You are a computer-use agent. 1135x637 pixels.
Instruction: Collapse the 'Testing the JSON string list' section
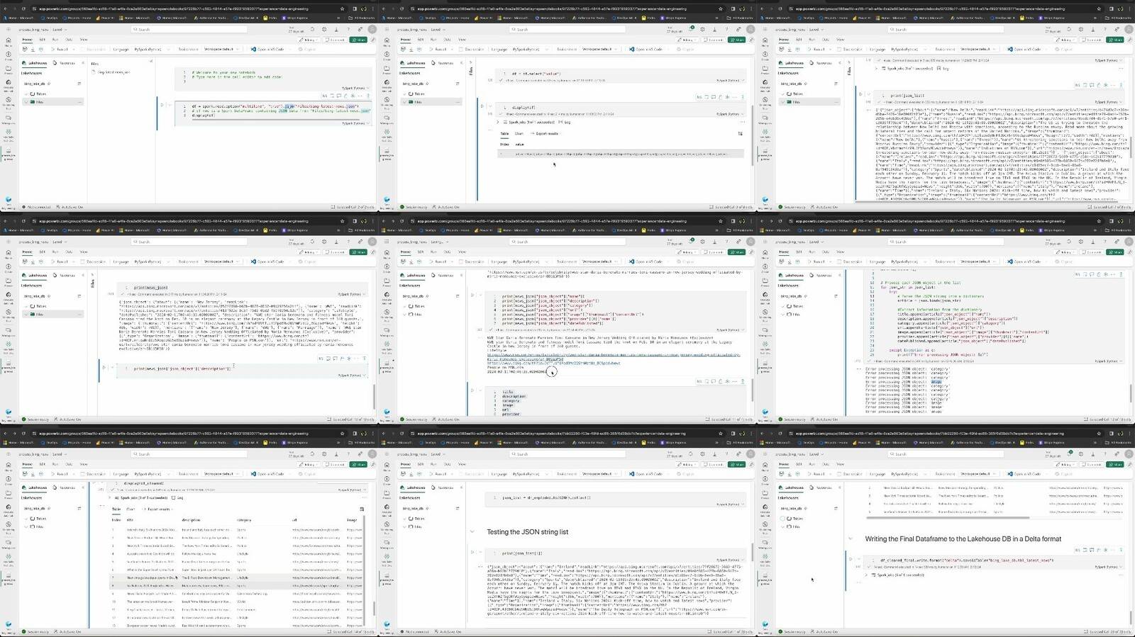pos(472,531)
